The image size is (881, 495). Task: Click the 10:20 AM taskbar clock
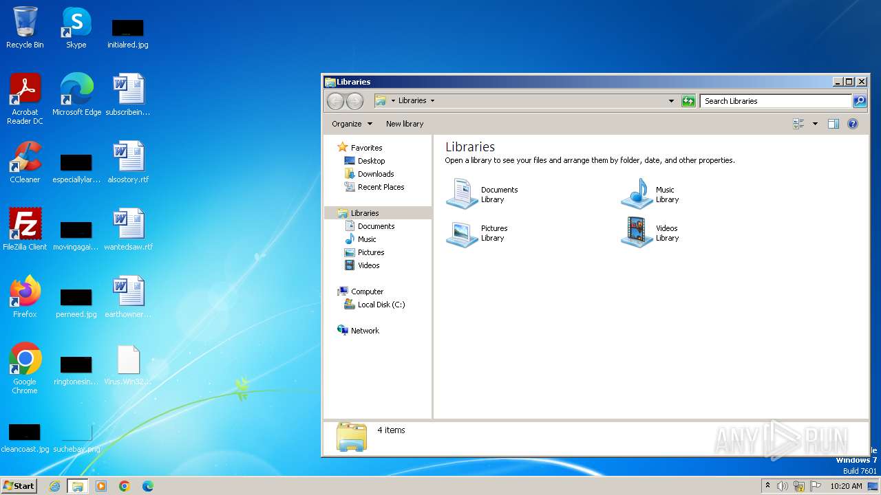846,486
